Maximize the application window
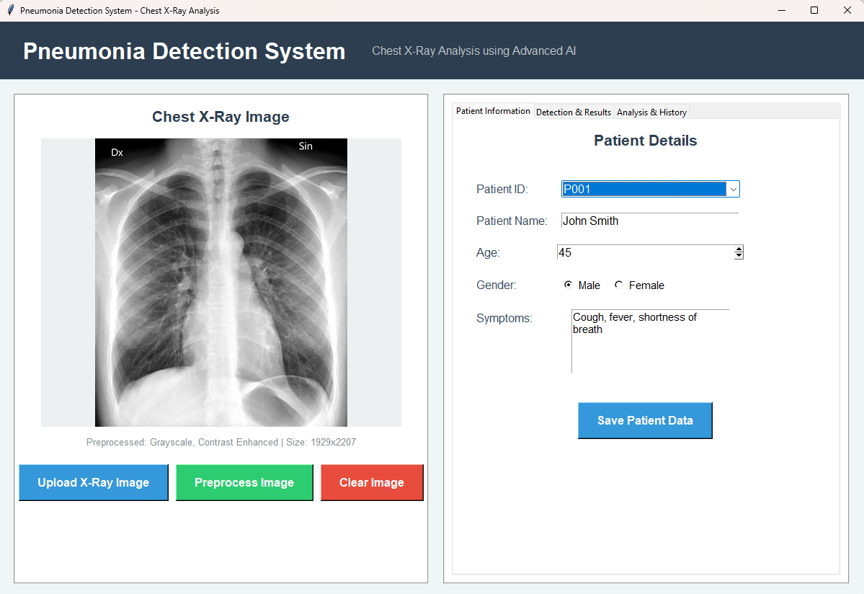864x594 pixels. [x=814, y=11]
